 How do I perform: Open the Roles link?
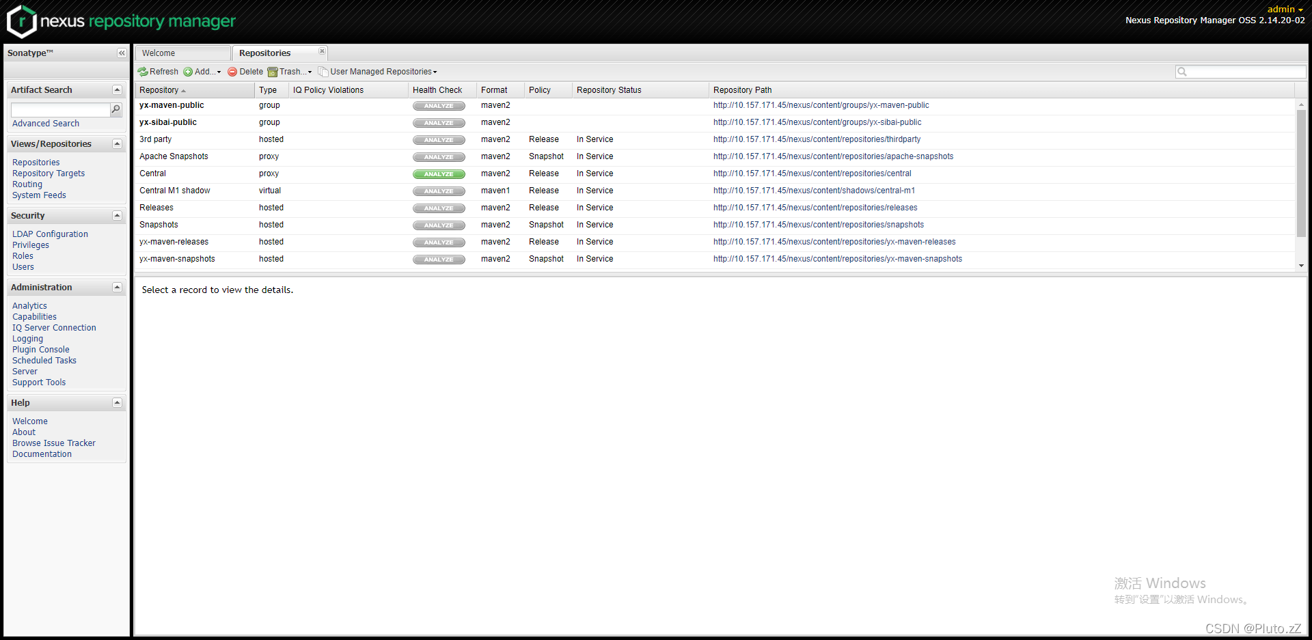23,256
